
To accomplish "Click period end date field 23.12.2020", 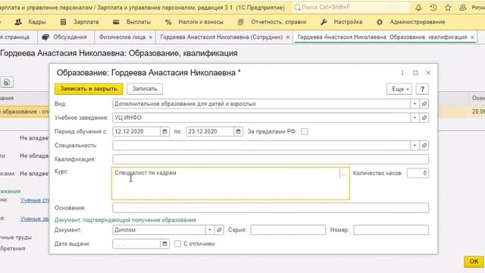I will pos(210,131).
